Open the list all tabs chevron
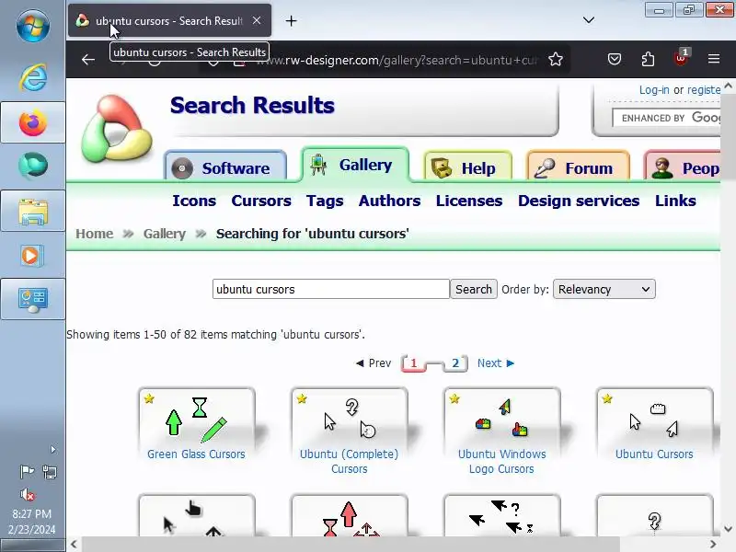The image size is (736, 552). (x=589, y=20)
